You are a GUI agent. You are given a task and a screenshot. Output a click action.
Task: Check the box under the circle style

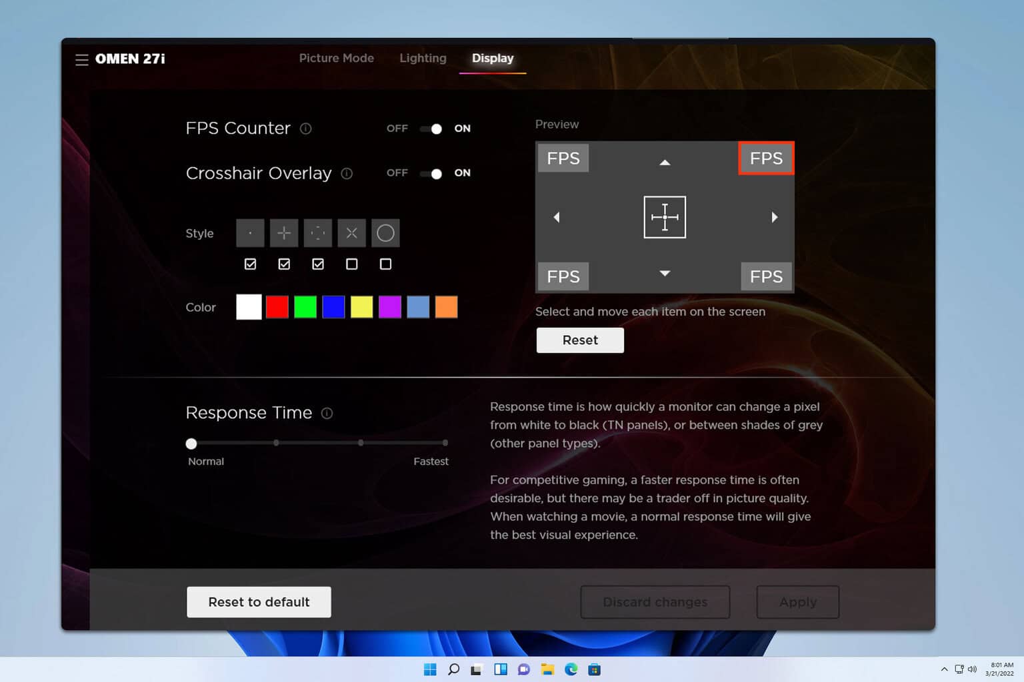coord(385,264)
